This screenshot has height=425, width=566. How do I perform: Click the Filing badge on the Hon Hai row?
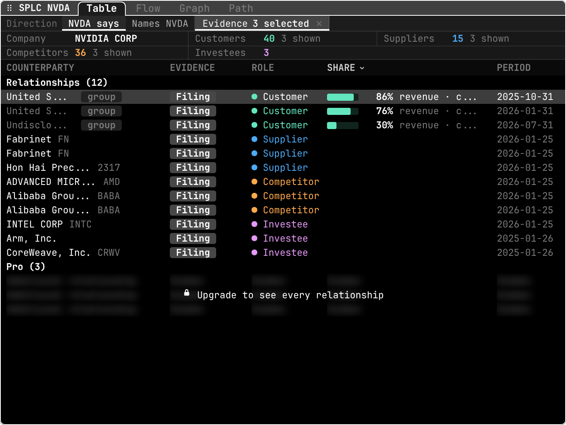193,168
